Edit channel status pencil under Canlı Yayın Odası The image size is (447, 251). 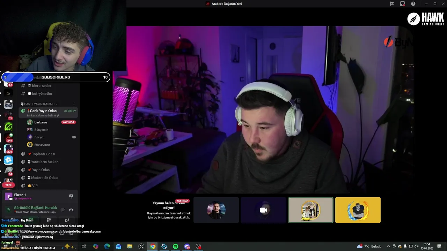58,115
